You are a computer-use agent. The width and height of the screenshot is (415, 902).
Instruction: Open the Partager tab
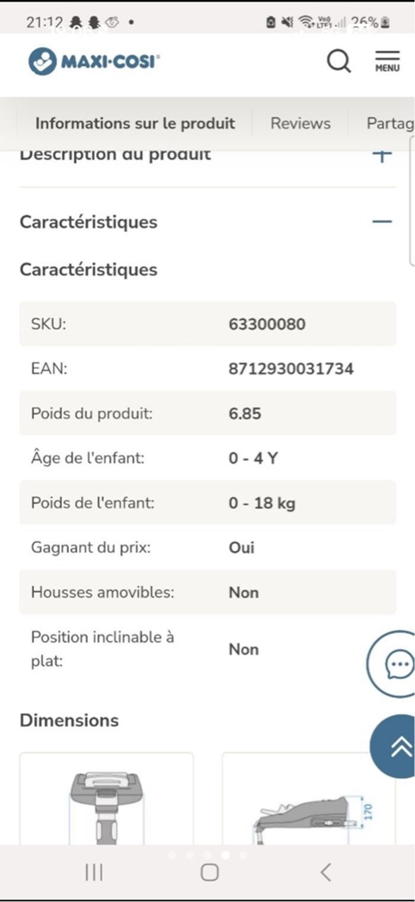(389, 123)
